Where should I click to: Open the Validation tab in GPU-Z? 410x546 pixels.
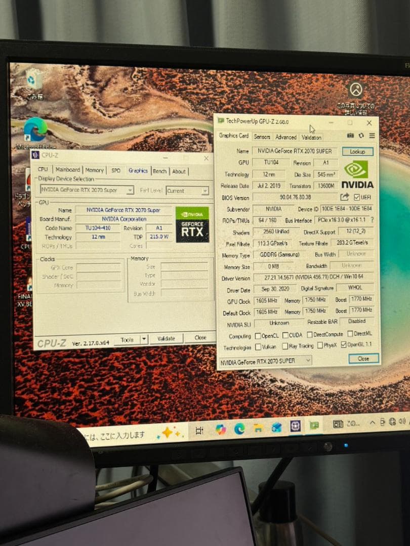[311, 137]
